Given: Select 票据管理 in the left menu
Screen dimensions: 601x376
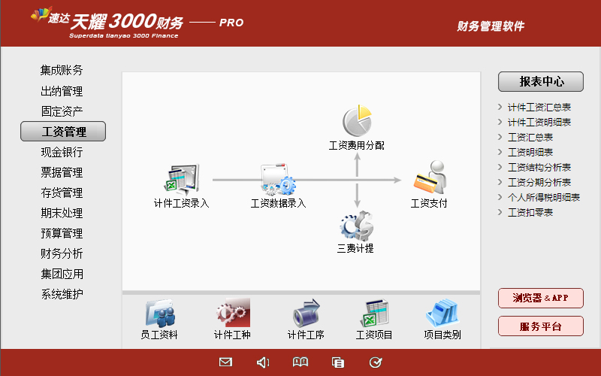Looking at the screenshot, I should [62, 173].
